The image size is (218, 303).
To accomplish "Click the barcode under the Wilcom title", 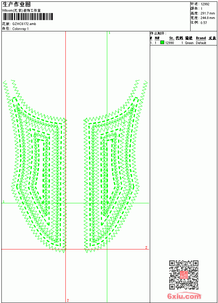I will pyautogui.click(x=27, y=17).
